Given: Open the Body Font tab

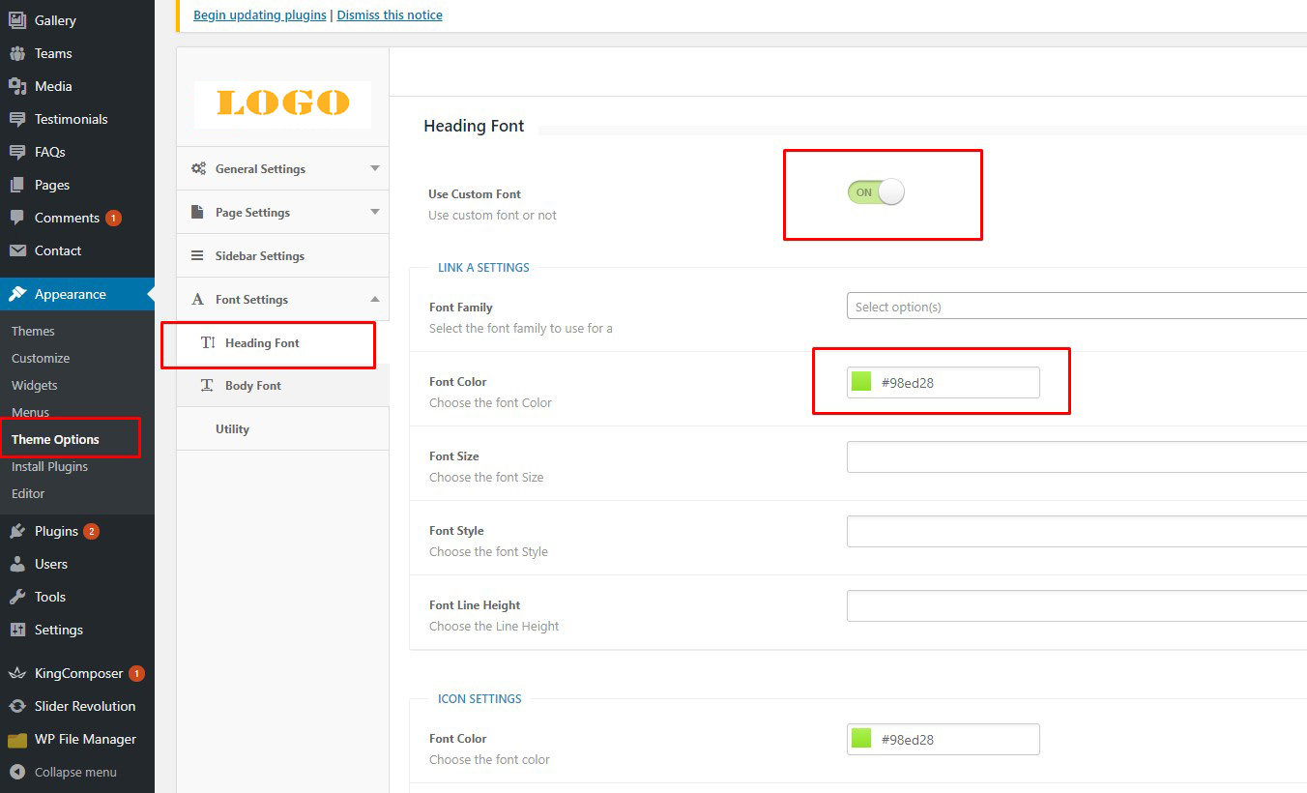Looking at the screenshot, I should [252, 386].
